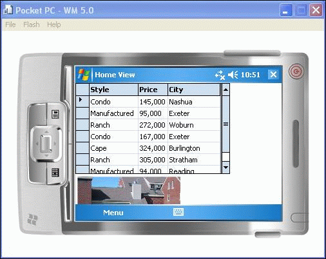The height and width of the screenshot is (259, 326).
Task: Select row header of Cape row
Action: coord(82,148)
